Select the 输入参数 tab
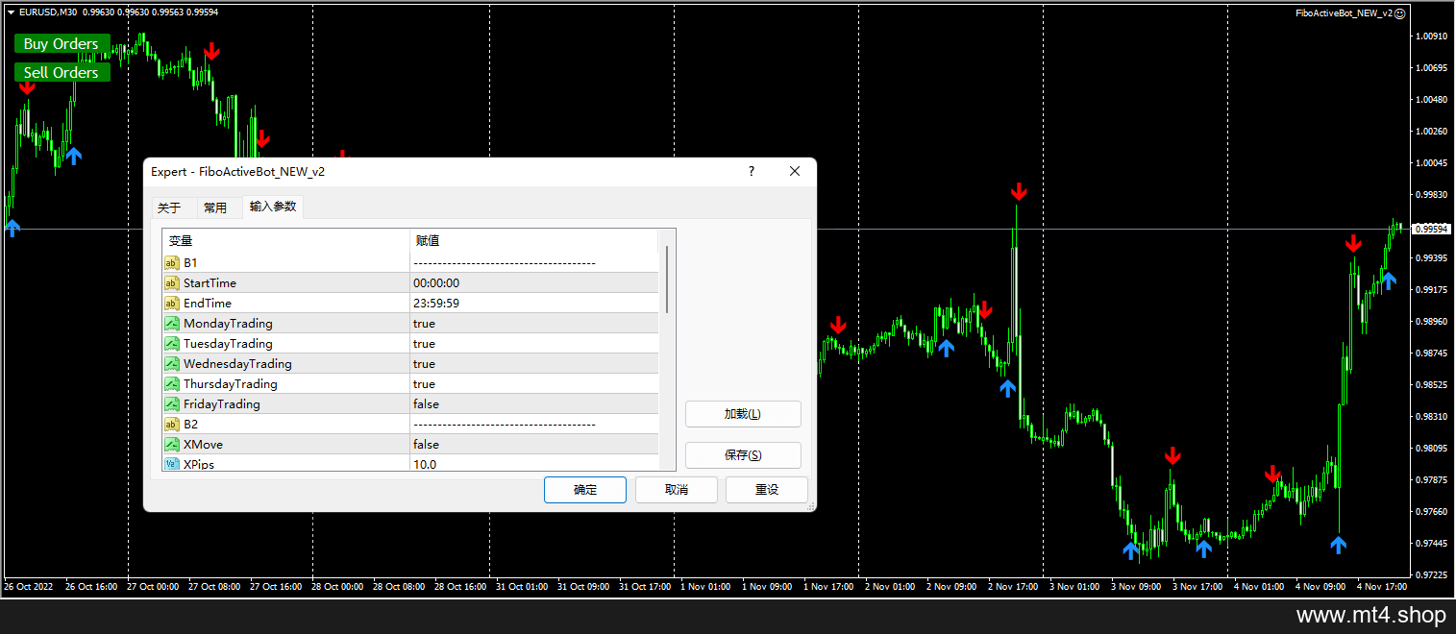This screenshot has width=1456, height=634. [273, 207]
